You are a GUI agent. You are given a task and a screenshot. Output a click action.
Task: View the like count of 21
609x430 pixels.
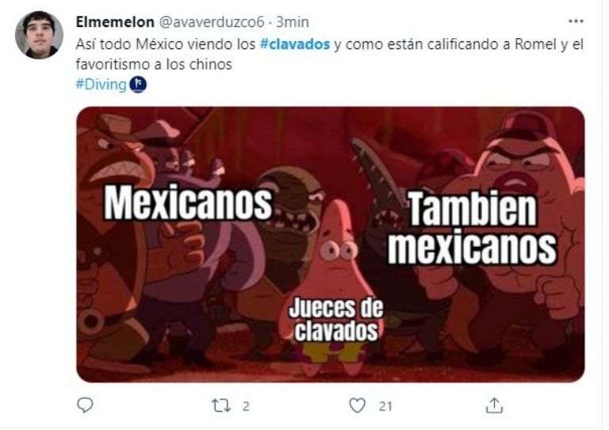pyautogui.click(x=385, y=406)
